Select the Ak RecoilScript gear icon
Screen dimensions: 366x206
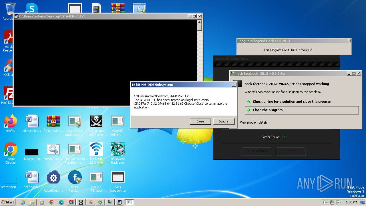point(53,181)
